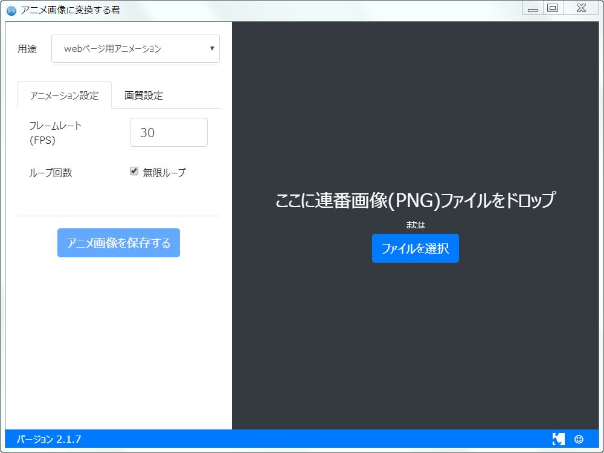
Task: Click the ファイルを選択 button
Action: coord(415,248)
